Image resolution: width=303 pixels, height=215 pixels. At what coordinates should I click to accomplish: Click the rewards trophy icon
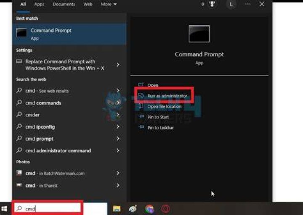[x=212, y=4]
